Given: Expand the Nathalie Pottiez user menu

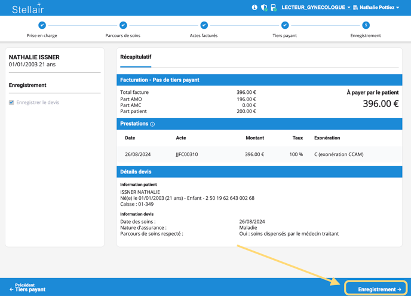Looking at the screenshot, I should coord(376,8).
